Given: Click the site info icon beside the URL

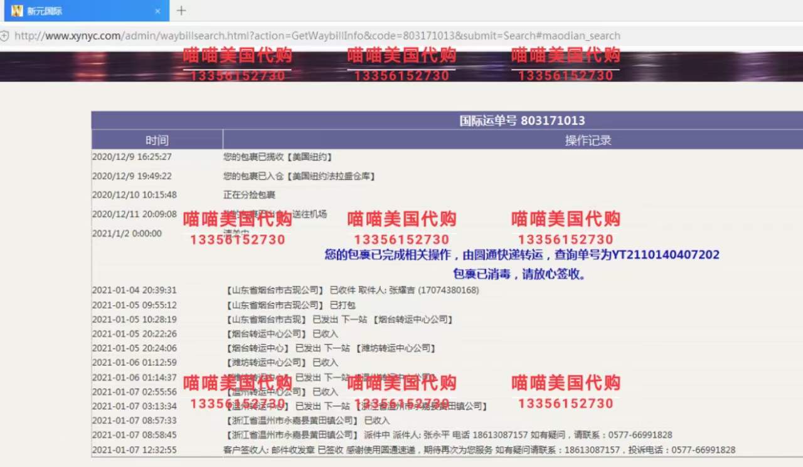Looking at the screenshot, I should pos(4,36).
